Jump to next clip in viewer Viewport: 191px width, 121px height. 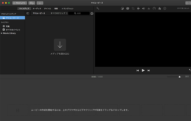click(149, 71)
